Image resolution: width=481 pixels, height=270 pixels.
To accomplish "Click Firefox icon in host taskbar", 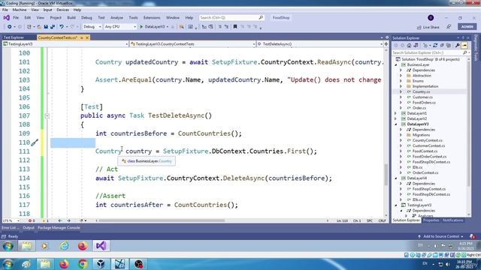I will (x=64, y=264).
